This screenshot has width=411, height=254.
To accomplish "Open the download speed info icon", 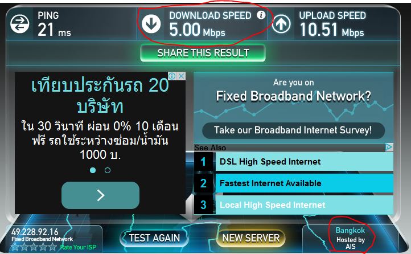I will point(261,15).
